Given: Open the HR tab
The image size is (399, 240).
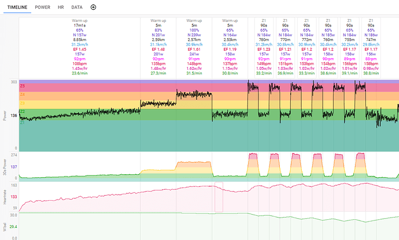Looking at the screenshot, I should (61, 7).
